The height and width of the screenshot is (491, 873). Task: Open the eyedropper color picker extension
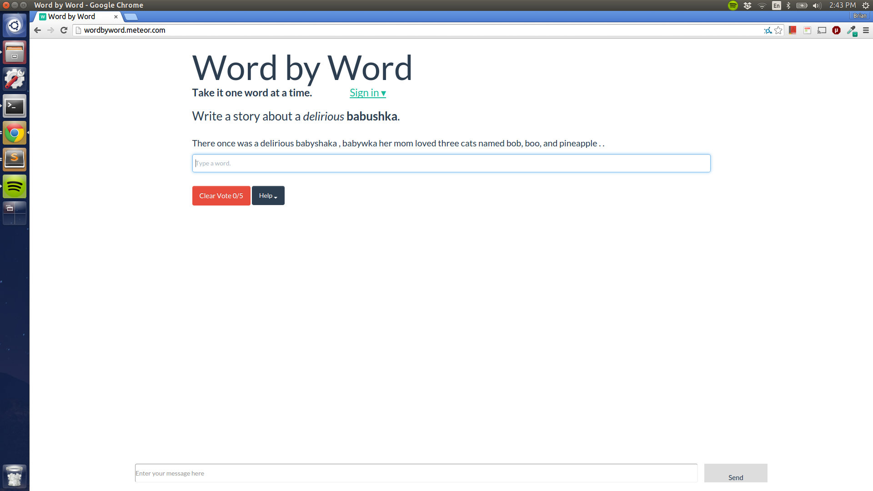pyautogui.click(x=851, y=30)
